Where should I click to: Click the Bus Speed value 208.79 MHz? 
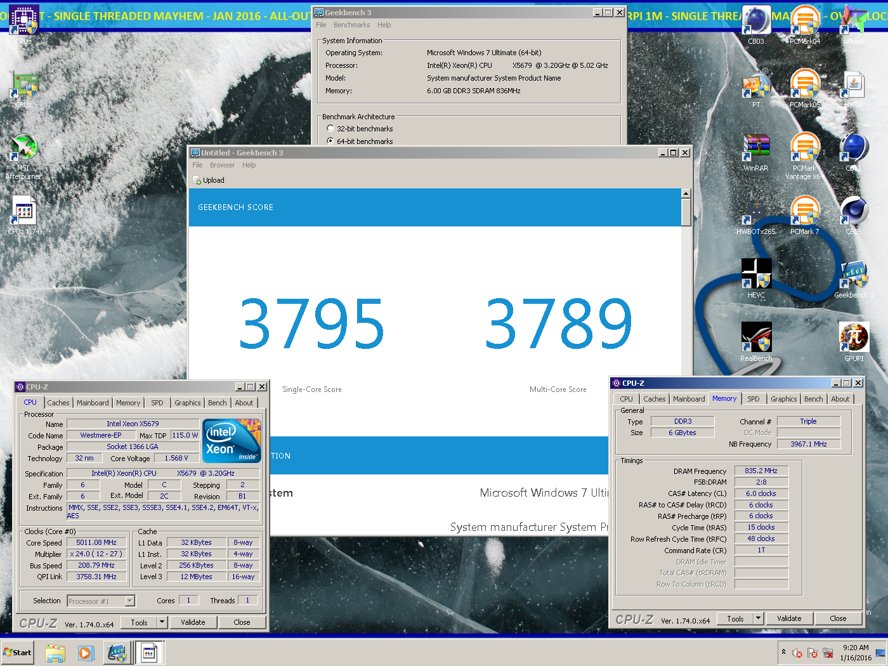click(x=96, y=565)
